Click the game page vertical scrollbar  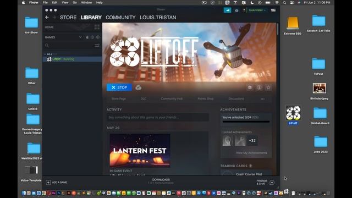tap(278, 29)
